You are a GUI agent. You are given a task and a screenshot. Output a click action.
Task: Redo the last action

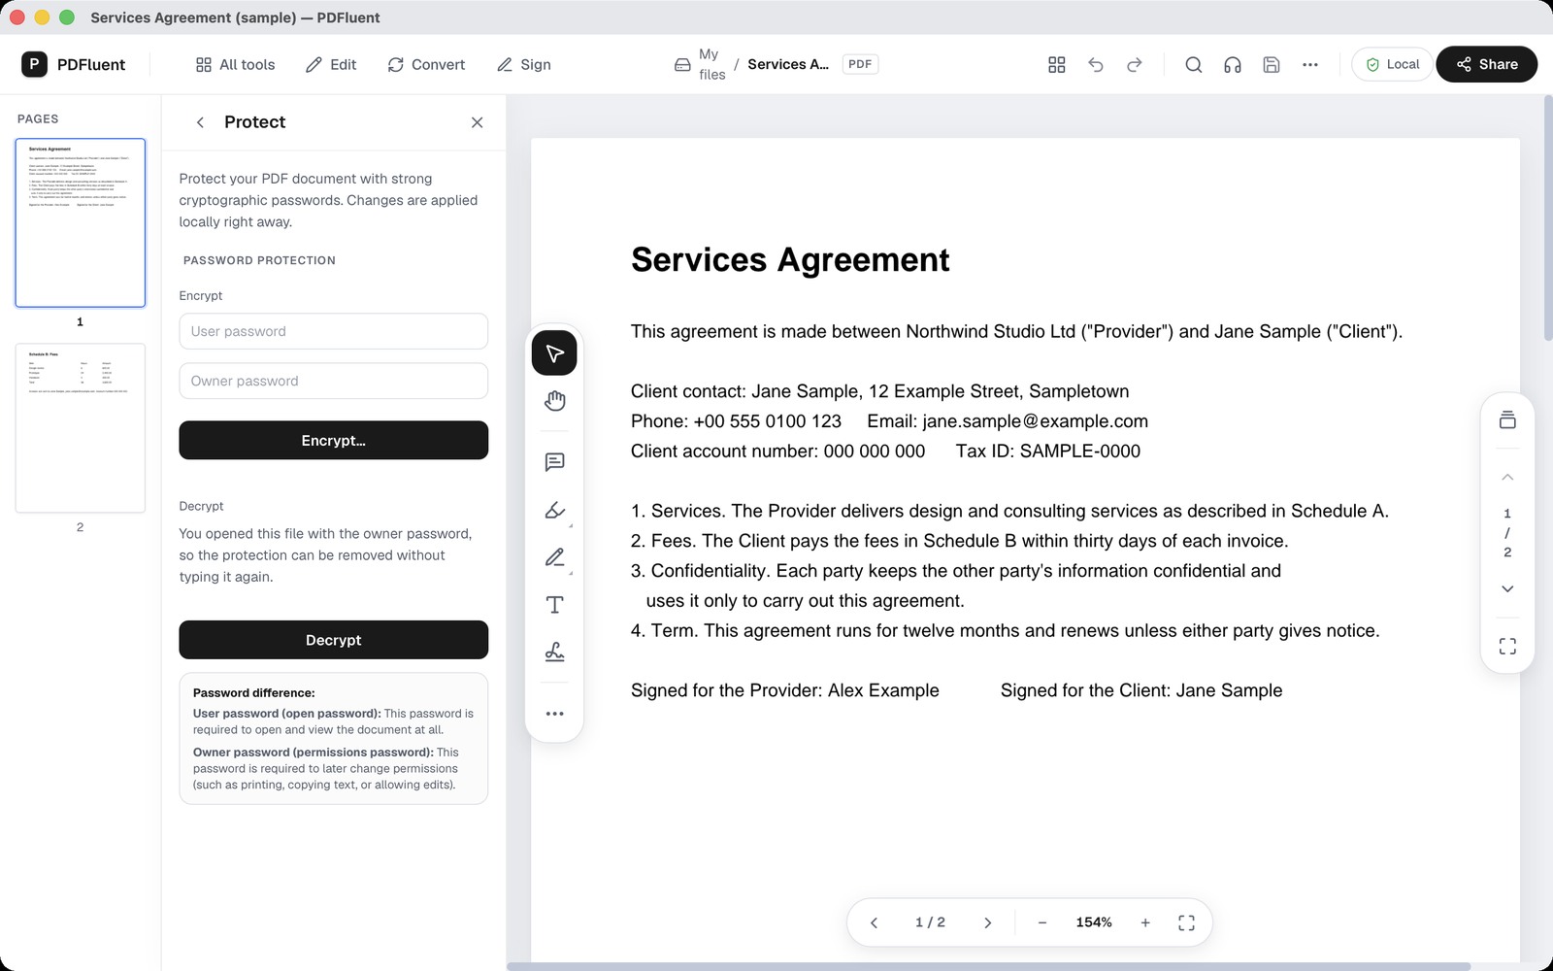pyautogui.click(x=1135, y=64)
